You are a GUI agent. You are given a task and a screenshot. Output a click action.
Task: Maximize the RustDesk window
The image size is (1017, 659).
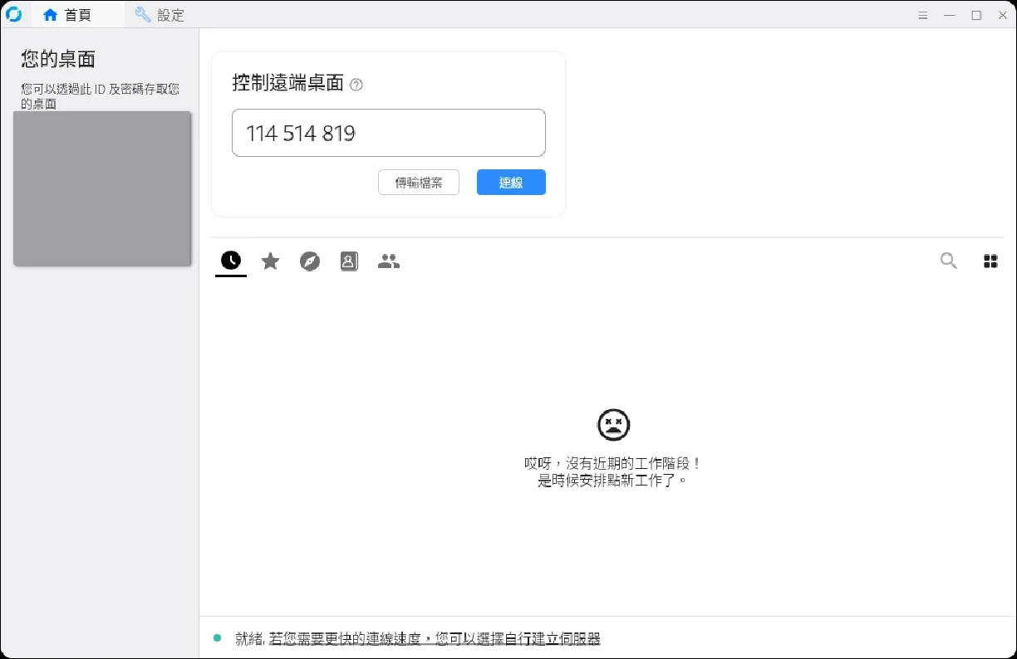[x=976, y=15]
